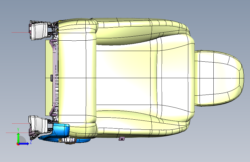Pick the flat rectangular plate behind the cross tube
Image resolution: width=250 pixels, height=162 pixels.
tap(48, 78)
